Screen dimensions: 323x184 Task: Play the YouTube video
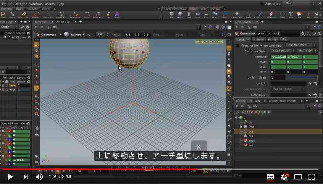tap(10, 177)
